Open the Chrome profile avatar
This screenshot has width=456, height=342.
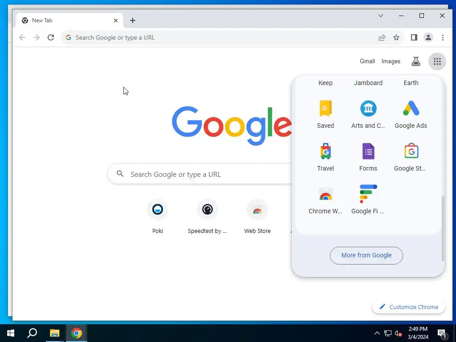tap(428, 37)
